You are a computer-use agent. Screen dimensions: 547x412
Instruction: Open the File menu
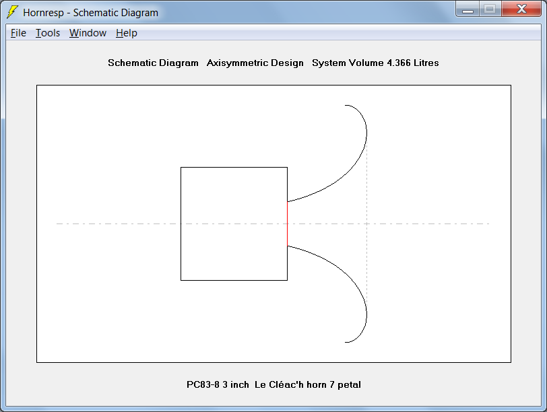pyautogui.click(x=18, y=33)
